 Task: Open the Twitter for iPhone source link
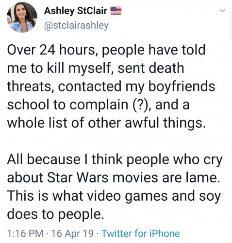(x=141, y=234)
